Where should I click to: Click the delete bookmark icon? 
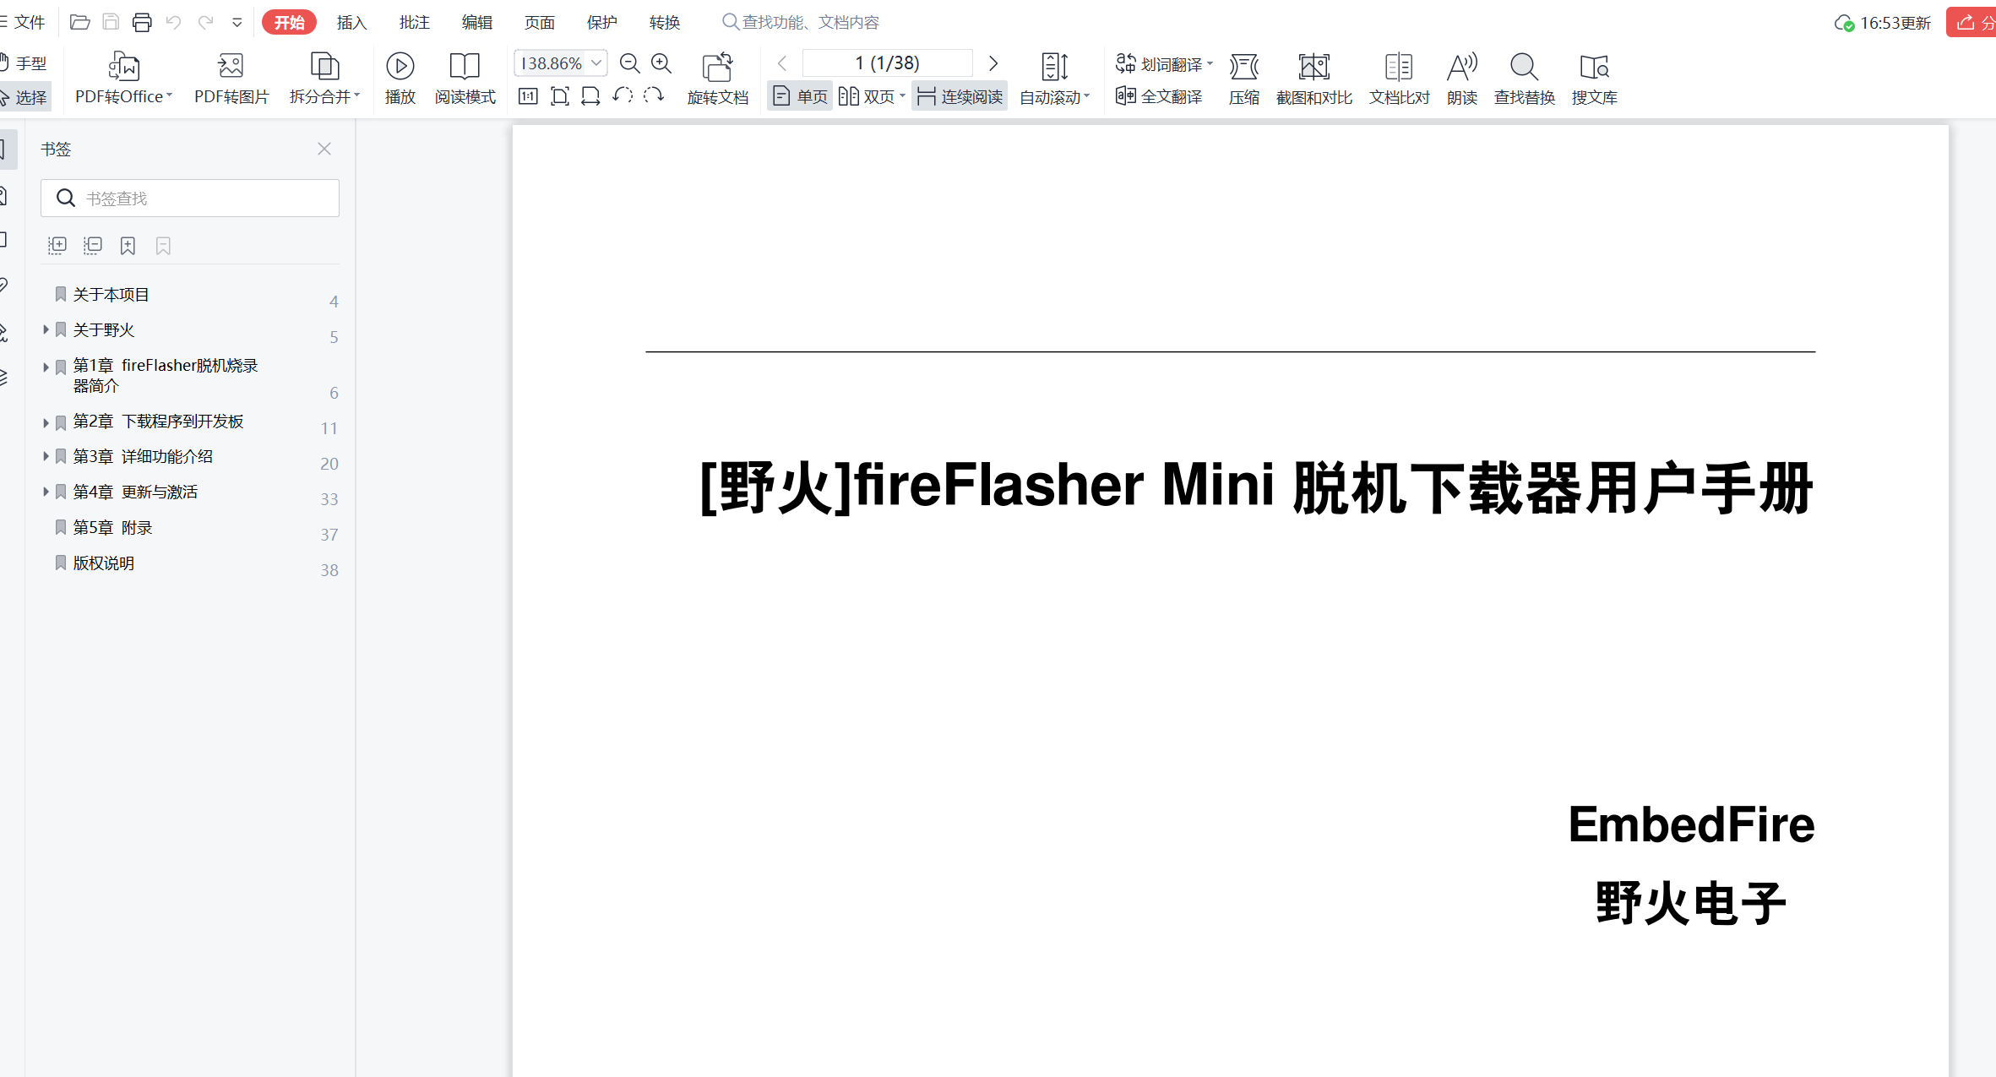(163, 246)
